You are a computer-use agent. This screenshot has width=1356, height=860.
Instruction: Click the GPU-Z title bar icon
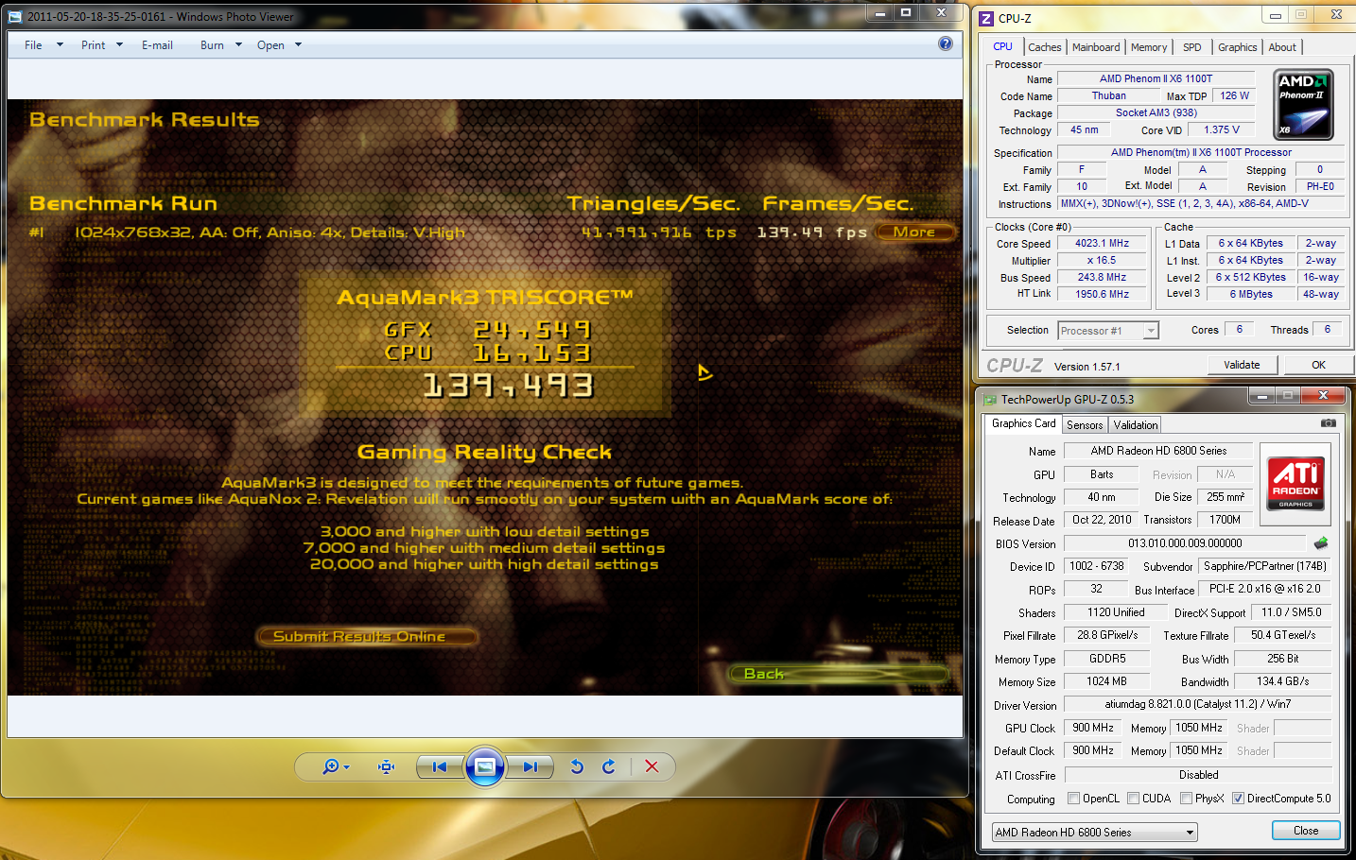[x=990, y=400]
